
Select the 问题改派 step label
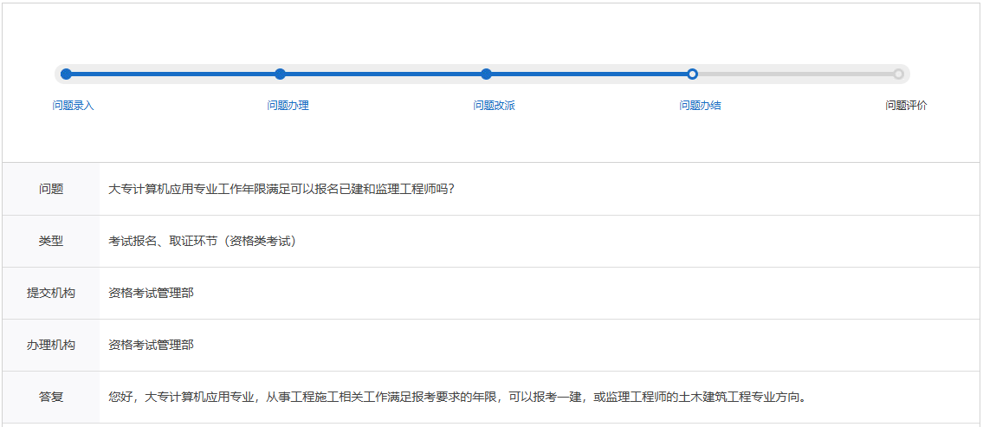(494, 106)
